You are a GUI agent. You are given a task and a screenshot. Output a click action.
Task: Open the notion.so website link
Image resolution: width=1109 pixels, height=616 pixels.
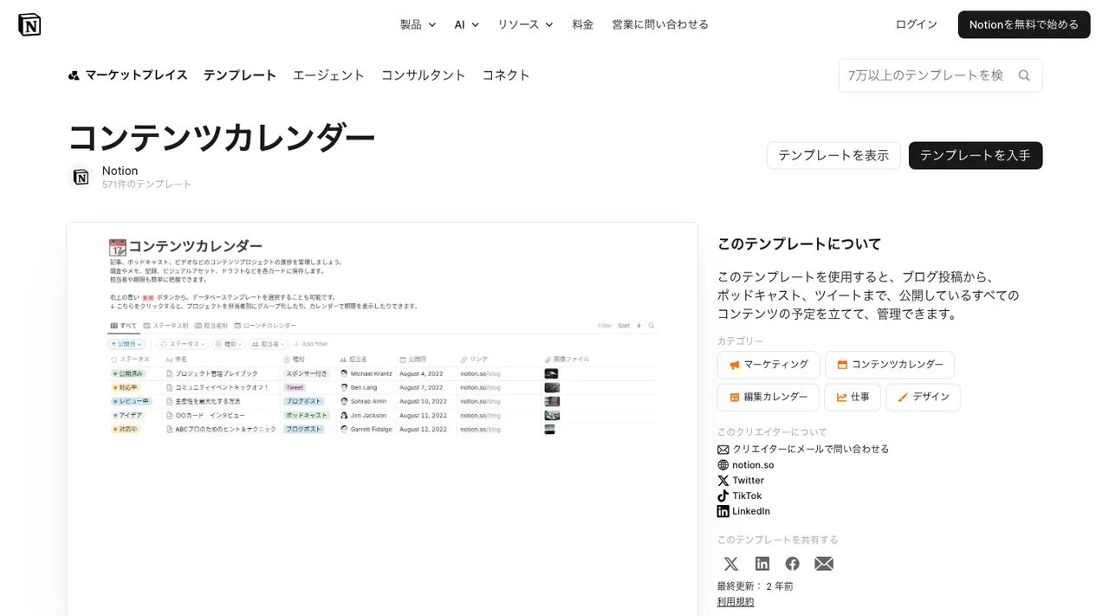pyautogui.click(x=753, y=464)
